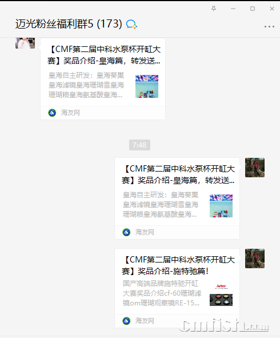Pin the chat window on top

(214, 9)
